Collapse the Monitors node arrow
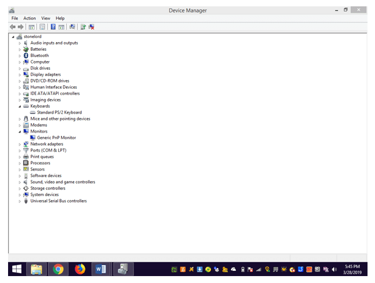The image size is (375, 283). (x=20, y=132)
